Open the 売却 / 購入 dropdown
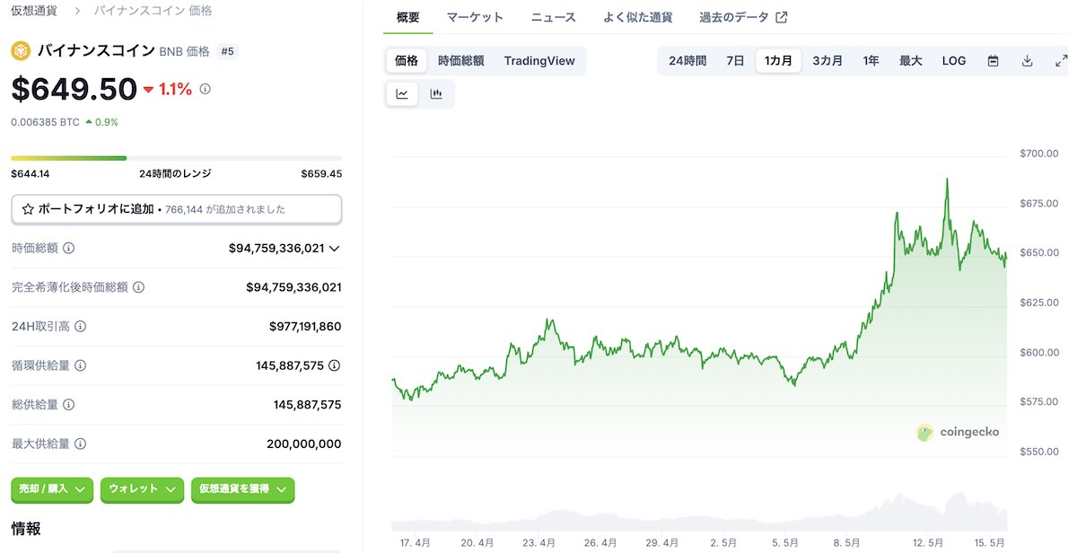This screenshot has width=1077, height=553. click(52, 489)
